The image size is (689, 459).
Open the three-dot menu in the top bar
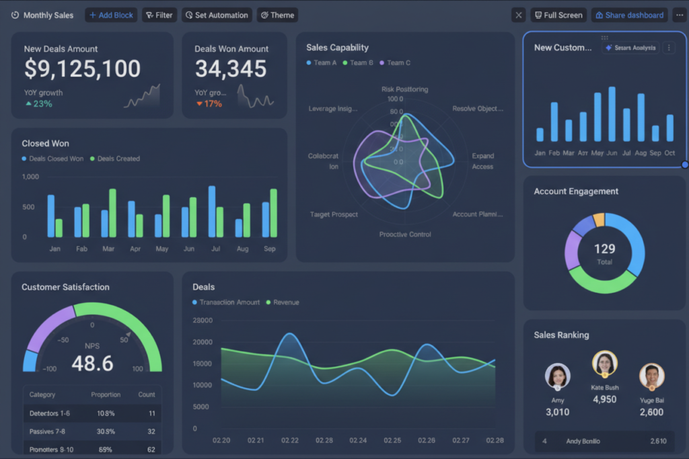tap(679, 15)
